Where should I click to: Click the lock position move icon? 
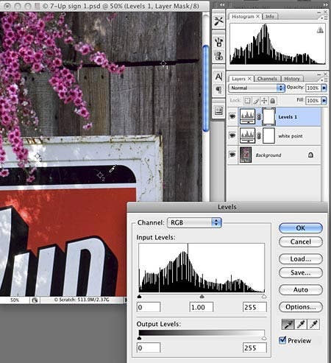[264, 101]
